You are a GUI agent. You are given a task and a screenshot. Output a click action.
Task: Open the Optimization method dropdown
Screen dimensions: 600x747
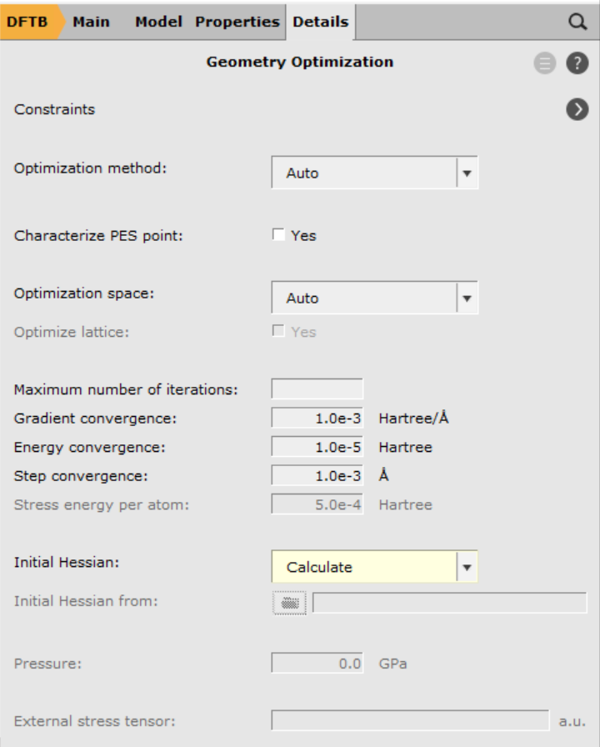(x=374, y=173)
